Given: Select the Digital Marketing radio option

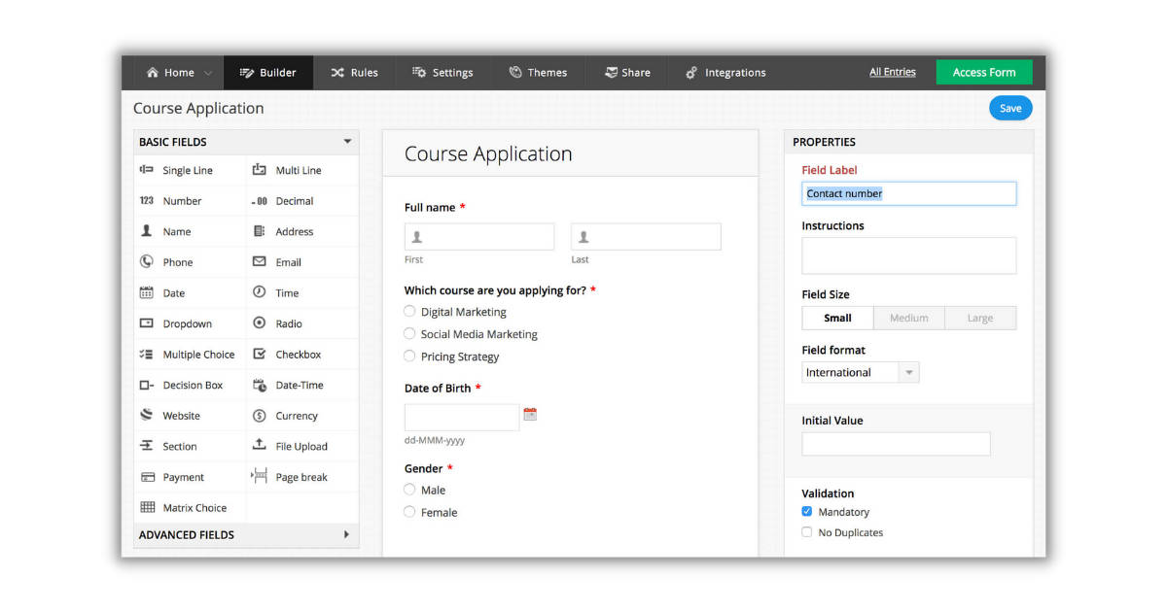Looking at the screenshot, I should [x=410, y=312].
